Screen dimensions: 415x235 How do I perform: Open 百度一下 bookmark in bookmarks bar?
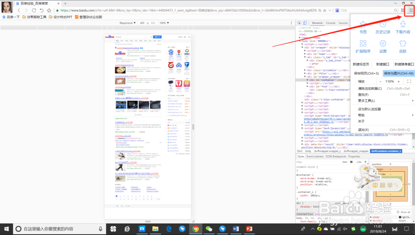11,17
